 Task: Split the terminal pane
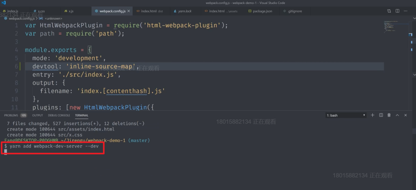pos(381,115)
